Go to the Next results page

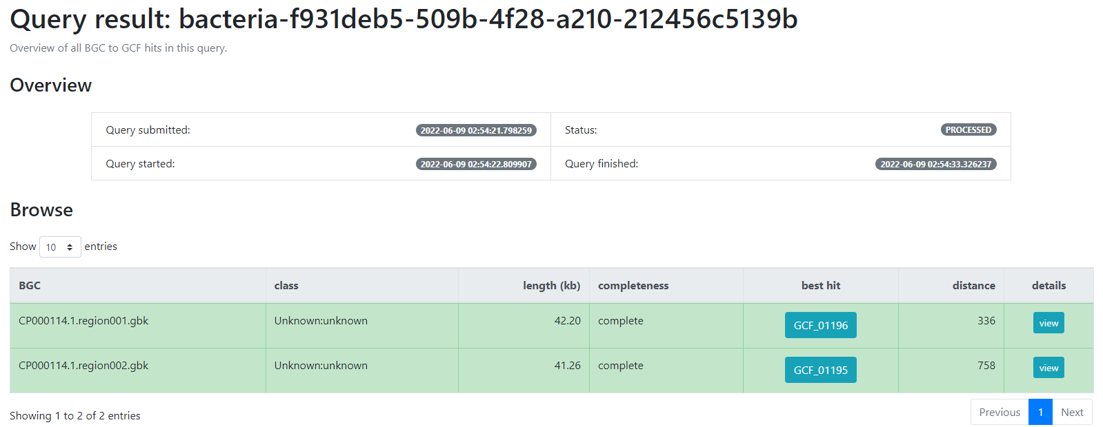tap(1072, 412)
